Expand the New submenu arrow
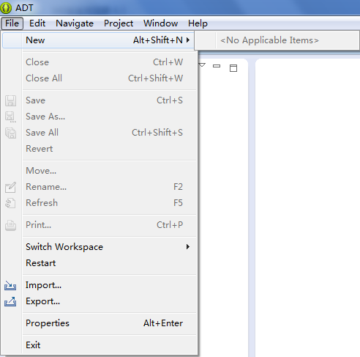The image size is (360, 357). coord(188,40)
